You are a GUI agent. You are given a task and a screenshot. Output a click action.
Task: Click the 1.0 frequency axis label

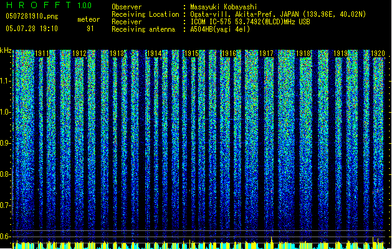coord(6,112)
